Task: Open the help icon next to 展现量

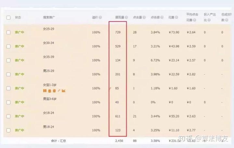Action: (x=126, y=17)
